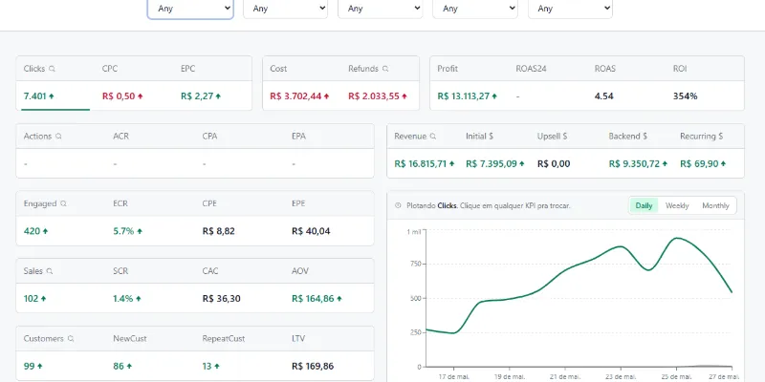This screenshot has height=382, width=765.
Task: Click the magnifier icon beside Revenue
Action: pos(433,137)
